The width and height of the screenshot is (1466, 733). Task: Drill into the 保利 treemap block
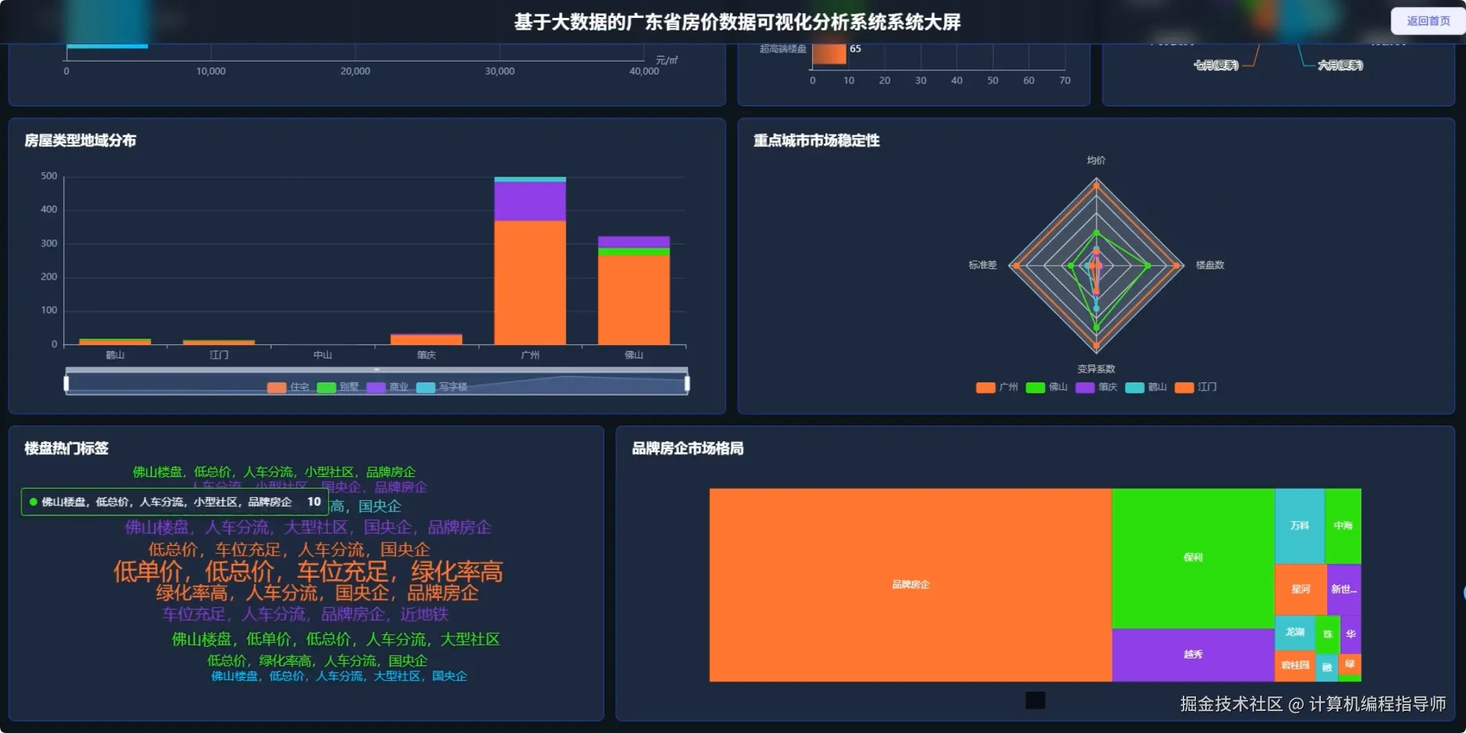(1193, 556)
